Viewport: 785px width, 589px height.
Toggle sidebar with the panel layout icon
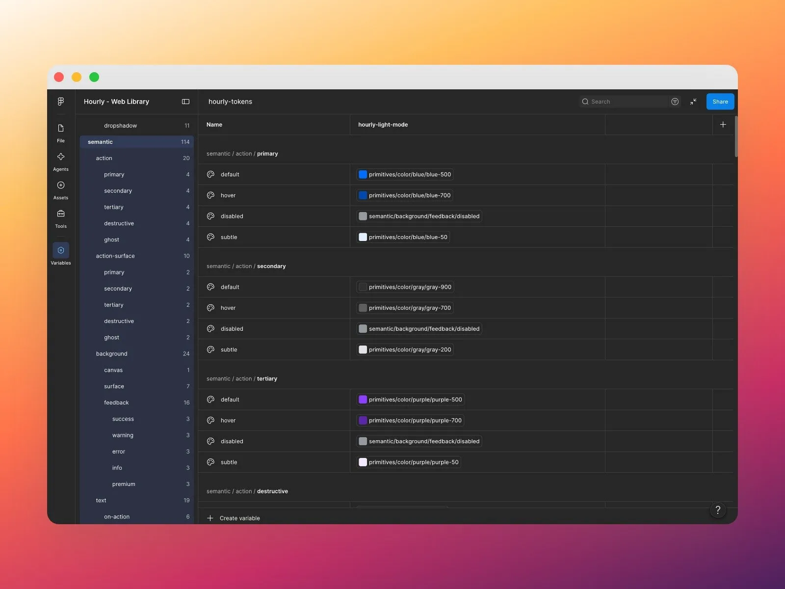click(185, 102)
